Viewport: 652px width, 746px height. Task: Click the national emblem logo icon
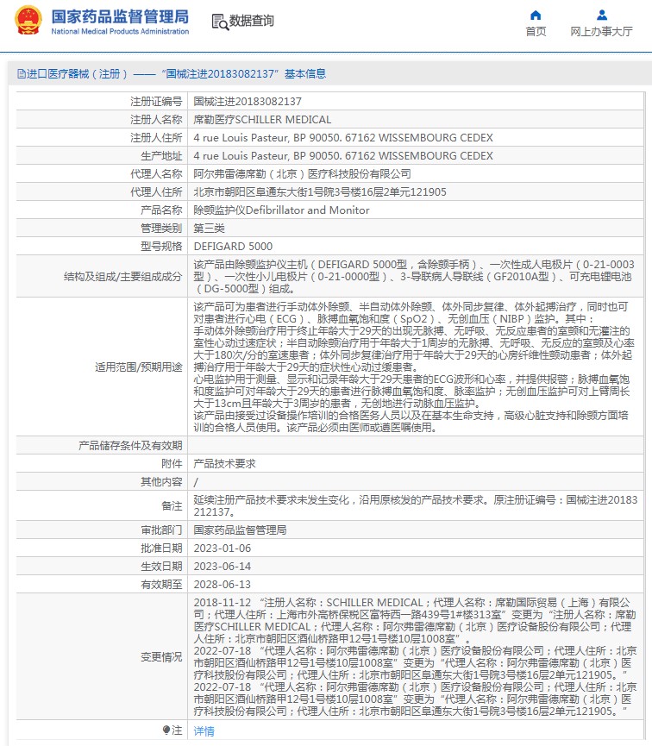(28, 21)
